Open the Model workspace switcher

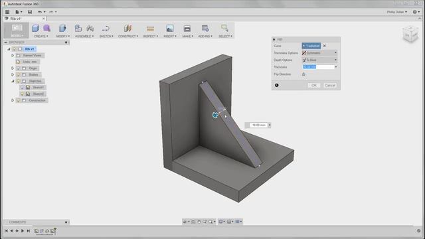[x=17, y=31]
